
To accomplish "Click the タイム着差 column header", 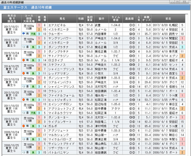I will (x=116, y=19).
